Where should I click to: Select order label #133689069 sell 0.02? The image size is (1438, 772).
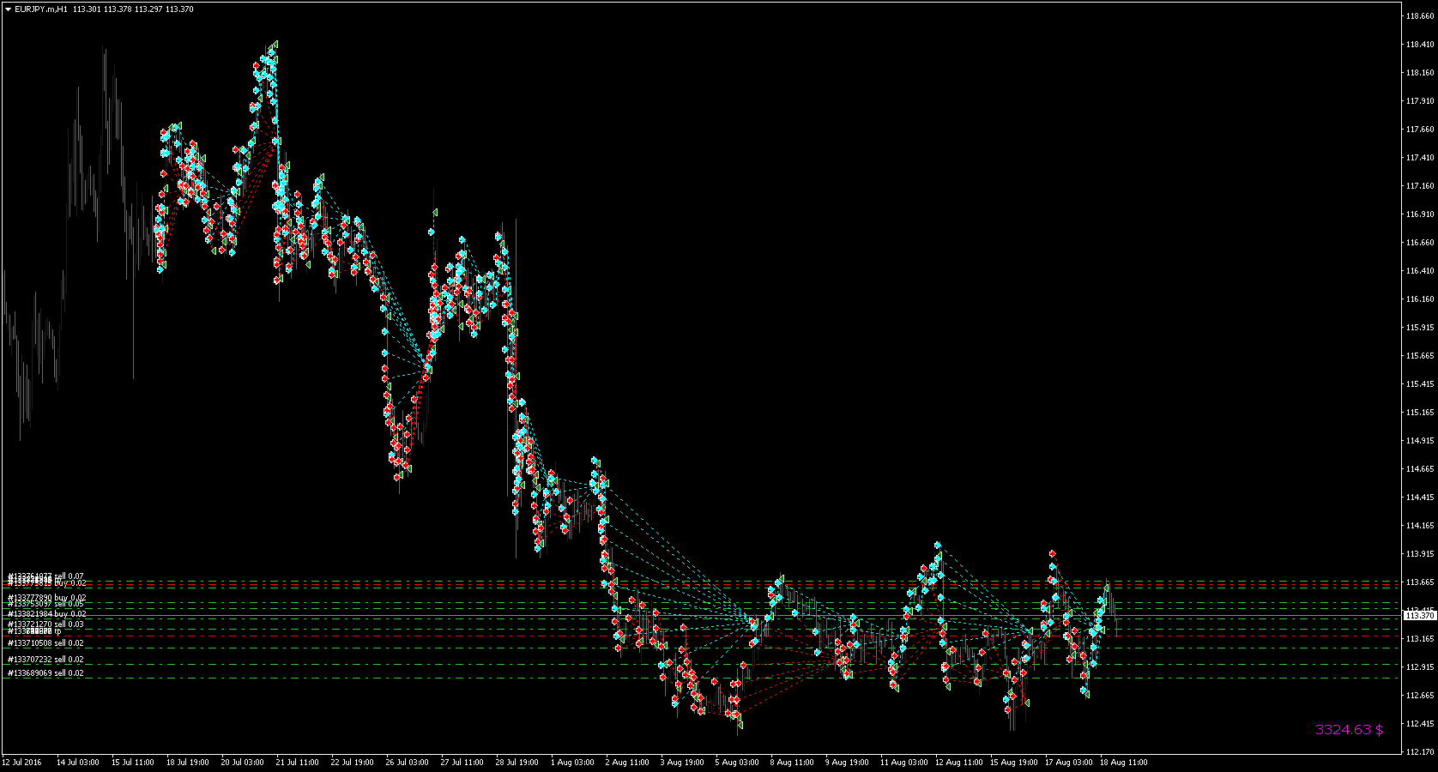point(45,673)
